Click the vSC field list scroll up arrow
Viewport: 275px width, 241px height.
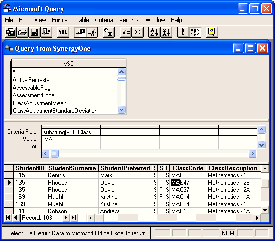[122, 72]
